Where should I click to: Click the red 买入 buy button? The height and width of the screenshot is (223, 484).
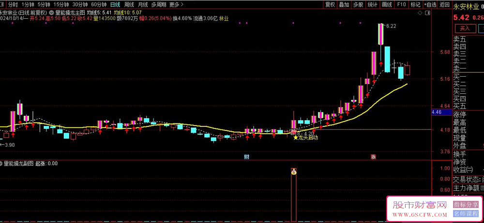pyautogui.click(x=465, y=28)
